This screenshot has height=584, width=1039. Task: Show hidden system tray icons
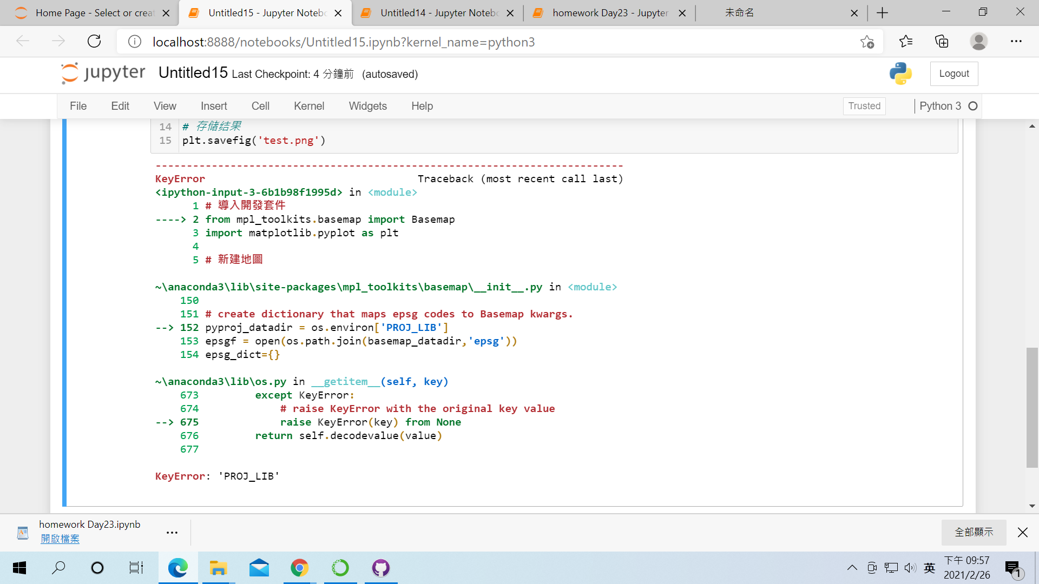(x=852, y=568)
